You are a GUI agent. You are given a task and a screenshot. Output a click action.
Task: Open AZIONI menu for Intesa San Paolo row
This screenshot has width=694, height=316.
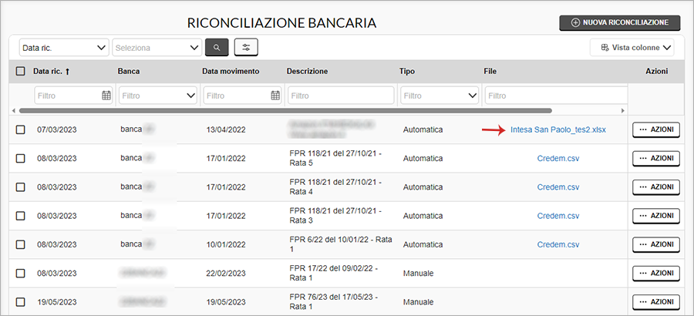pos(655,129)
